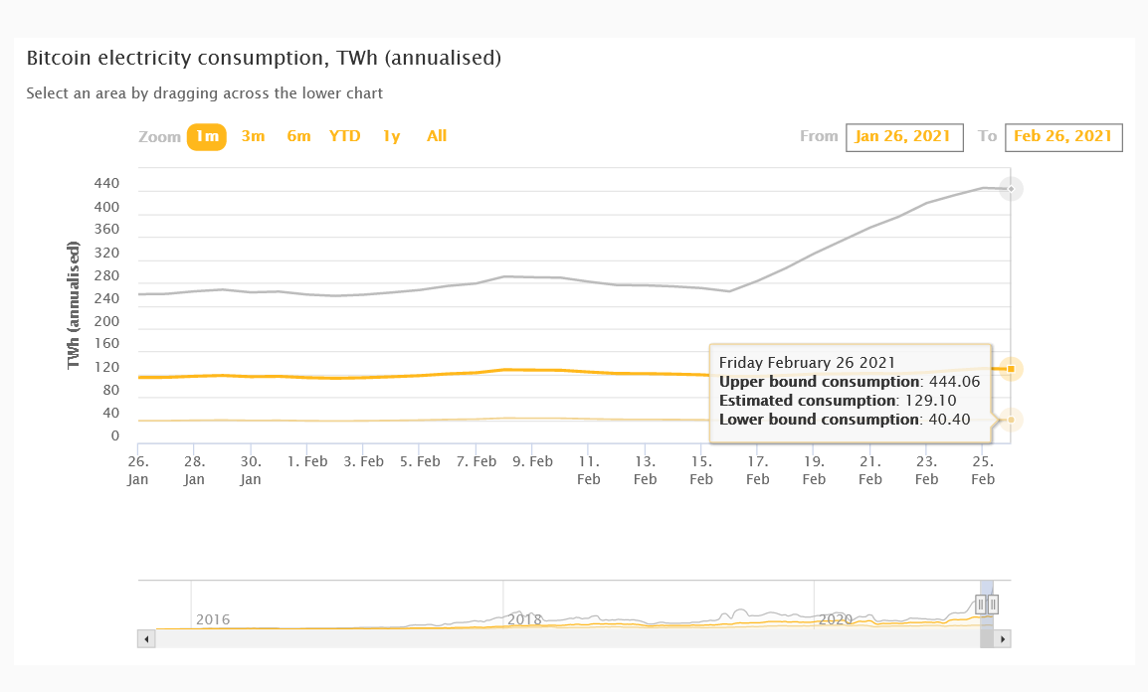Click the '25. Feb' x-axis label
The width and height of the screenshot is (1148, 692).
pos(983,470)
